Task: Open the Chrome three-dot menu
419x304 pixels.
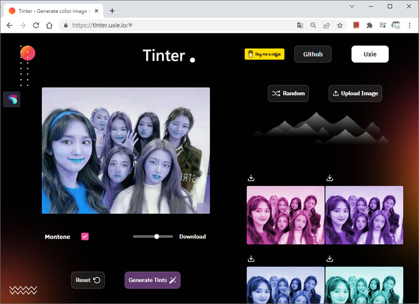Action: tap(409, 25)
